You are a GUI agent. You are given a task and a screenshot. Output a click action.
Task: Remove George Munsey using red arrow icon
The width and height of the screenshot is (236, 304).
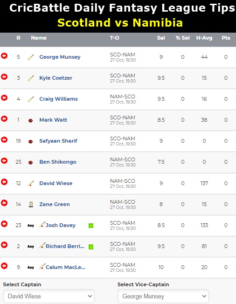coord(4,56)
